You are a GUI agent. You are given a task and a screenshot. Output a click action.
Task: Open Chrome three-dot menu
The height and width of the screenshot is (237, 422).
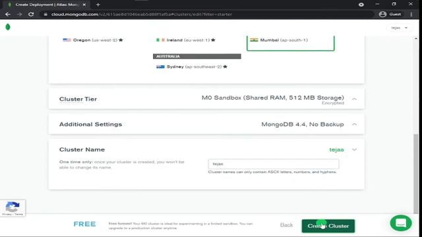411,14
